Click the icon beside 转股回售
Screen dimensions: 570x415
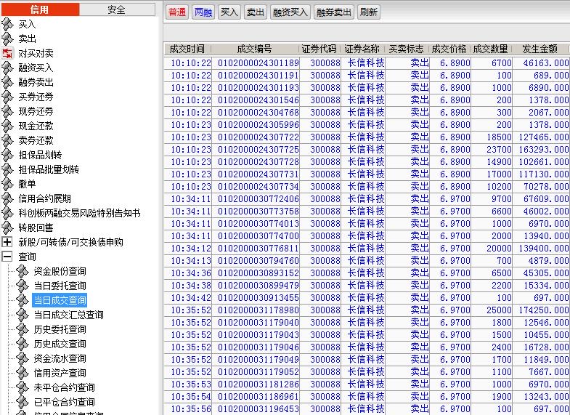(7, 227)
